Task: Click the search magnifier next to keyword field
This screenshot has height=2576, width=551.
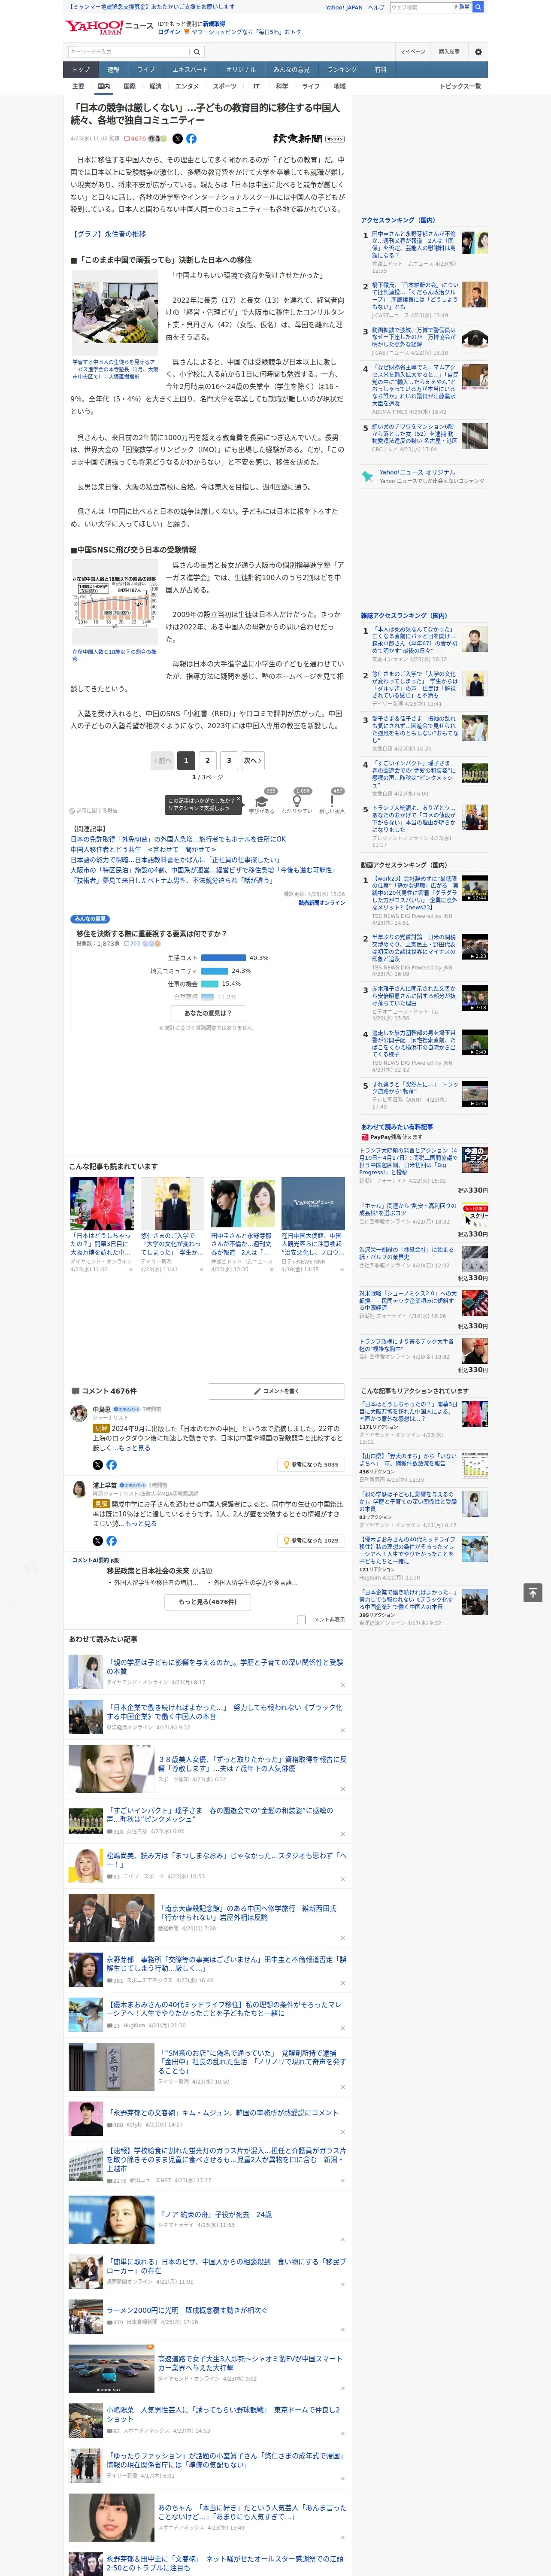Action: pos(197,52)
